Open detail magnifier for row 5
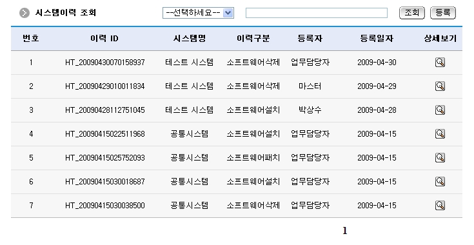This screenshot has height=245, width=474. click(440, 158)
